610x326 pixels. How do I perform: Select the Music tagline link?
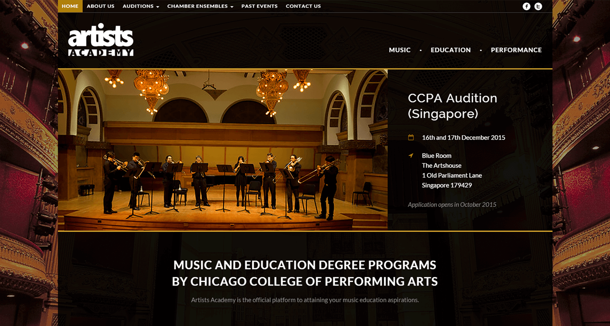tap(400, 50)
